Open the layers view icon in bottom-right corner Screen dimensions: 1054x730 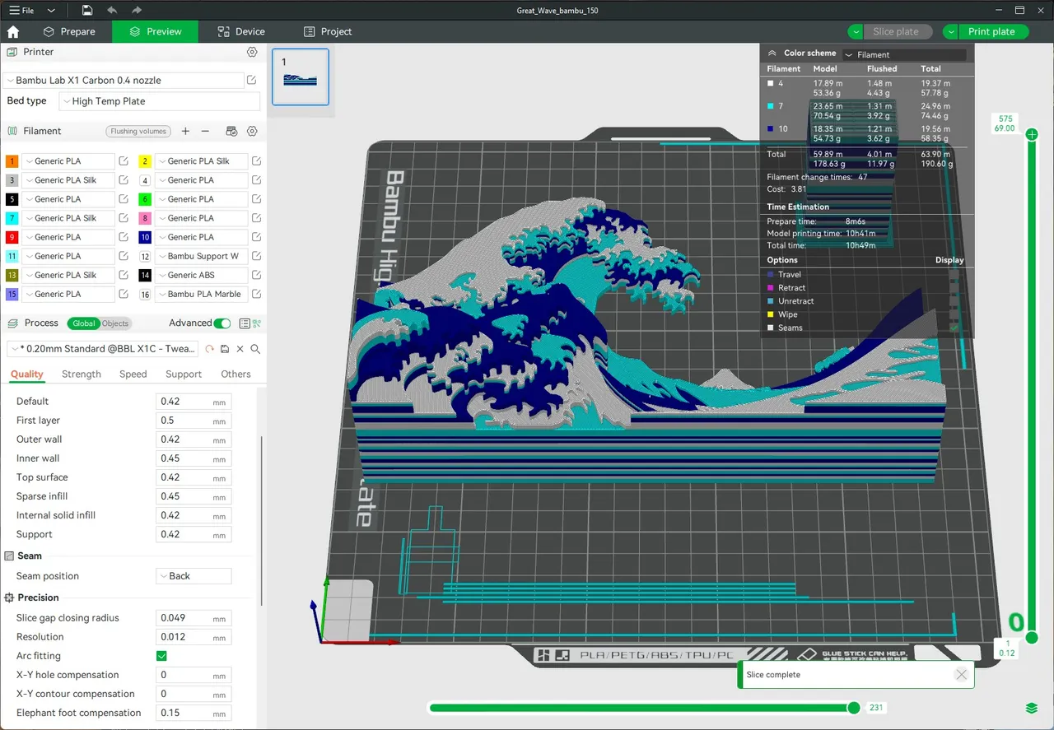tap(1031, 707)
